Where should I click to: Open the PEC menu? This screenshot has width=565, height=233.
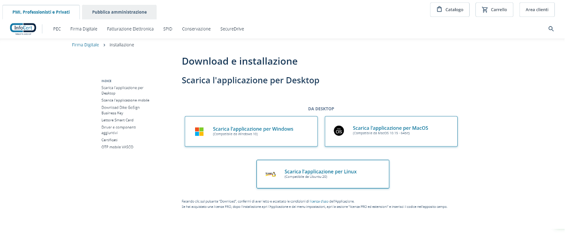click(57, 29)
